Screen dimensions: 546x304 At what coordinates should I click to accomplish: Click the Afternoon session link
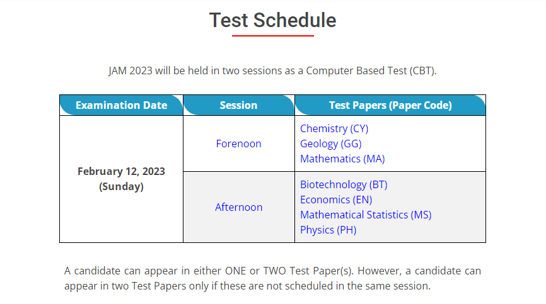[238, 207]
